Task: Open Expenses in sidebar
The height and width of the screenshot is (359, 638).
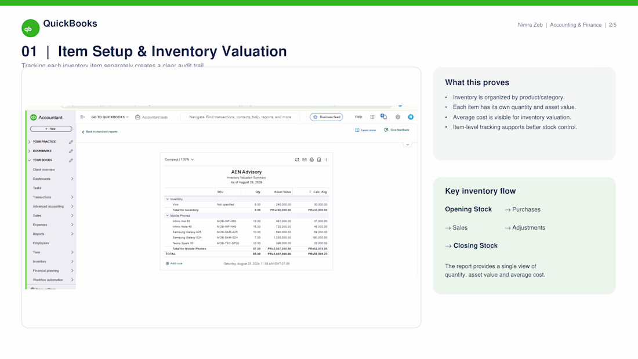Action: 40,224
